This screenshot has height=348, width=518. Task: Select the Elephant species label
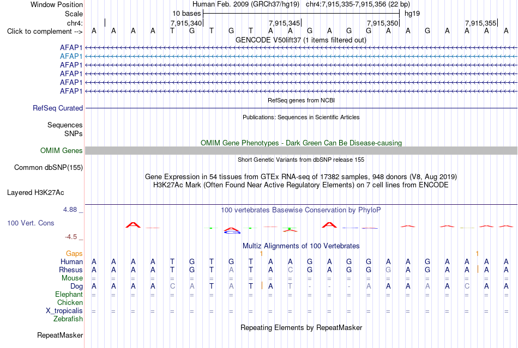point(69,294)
